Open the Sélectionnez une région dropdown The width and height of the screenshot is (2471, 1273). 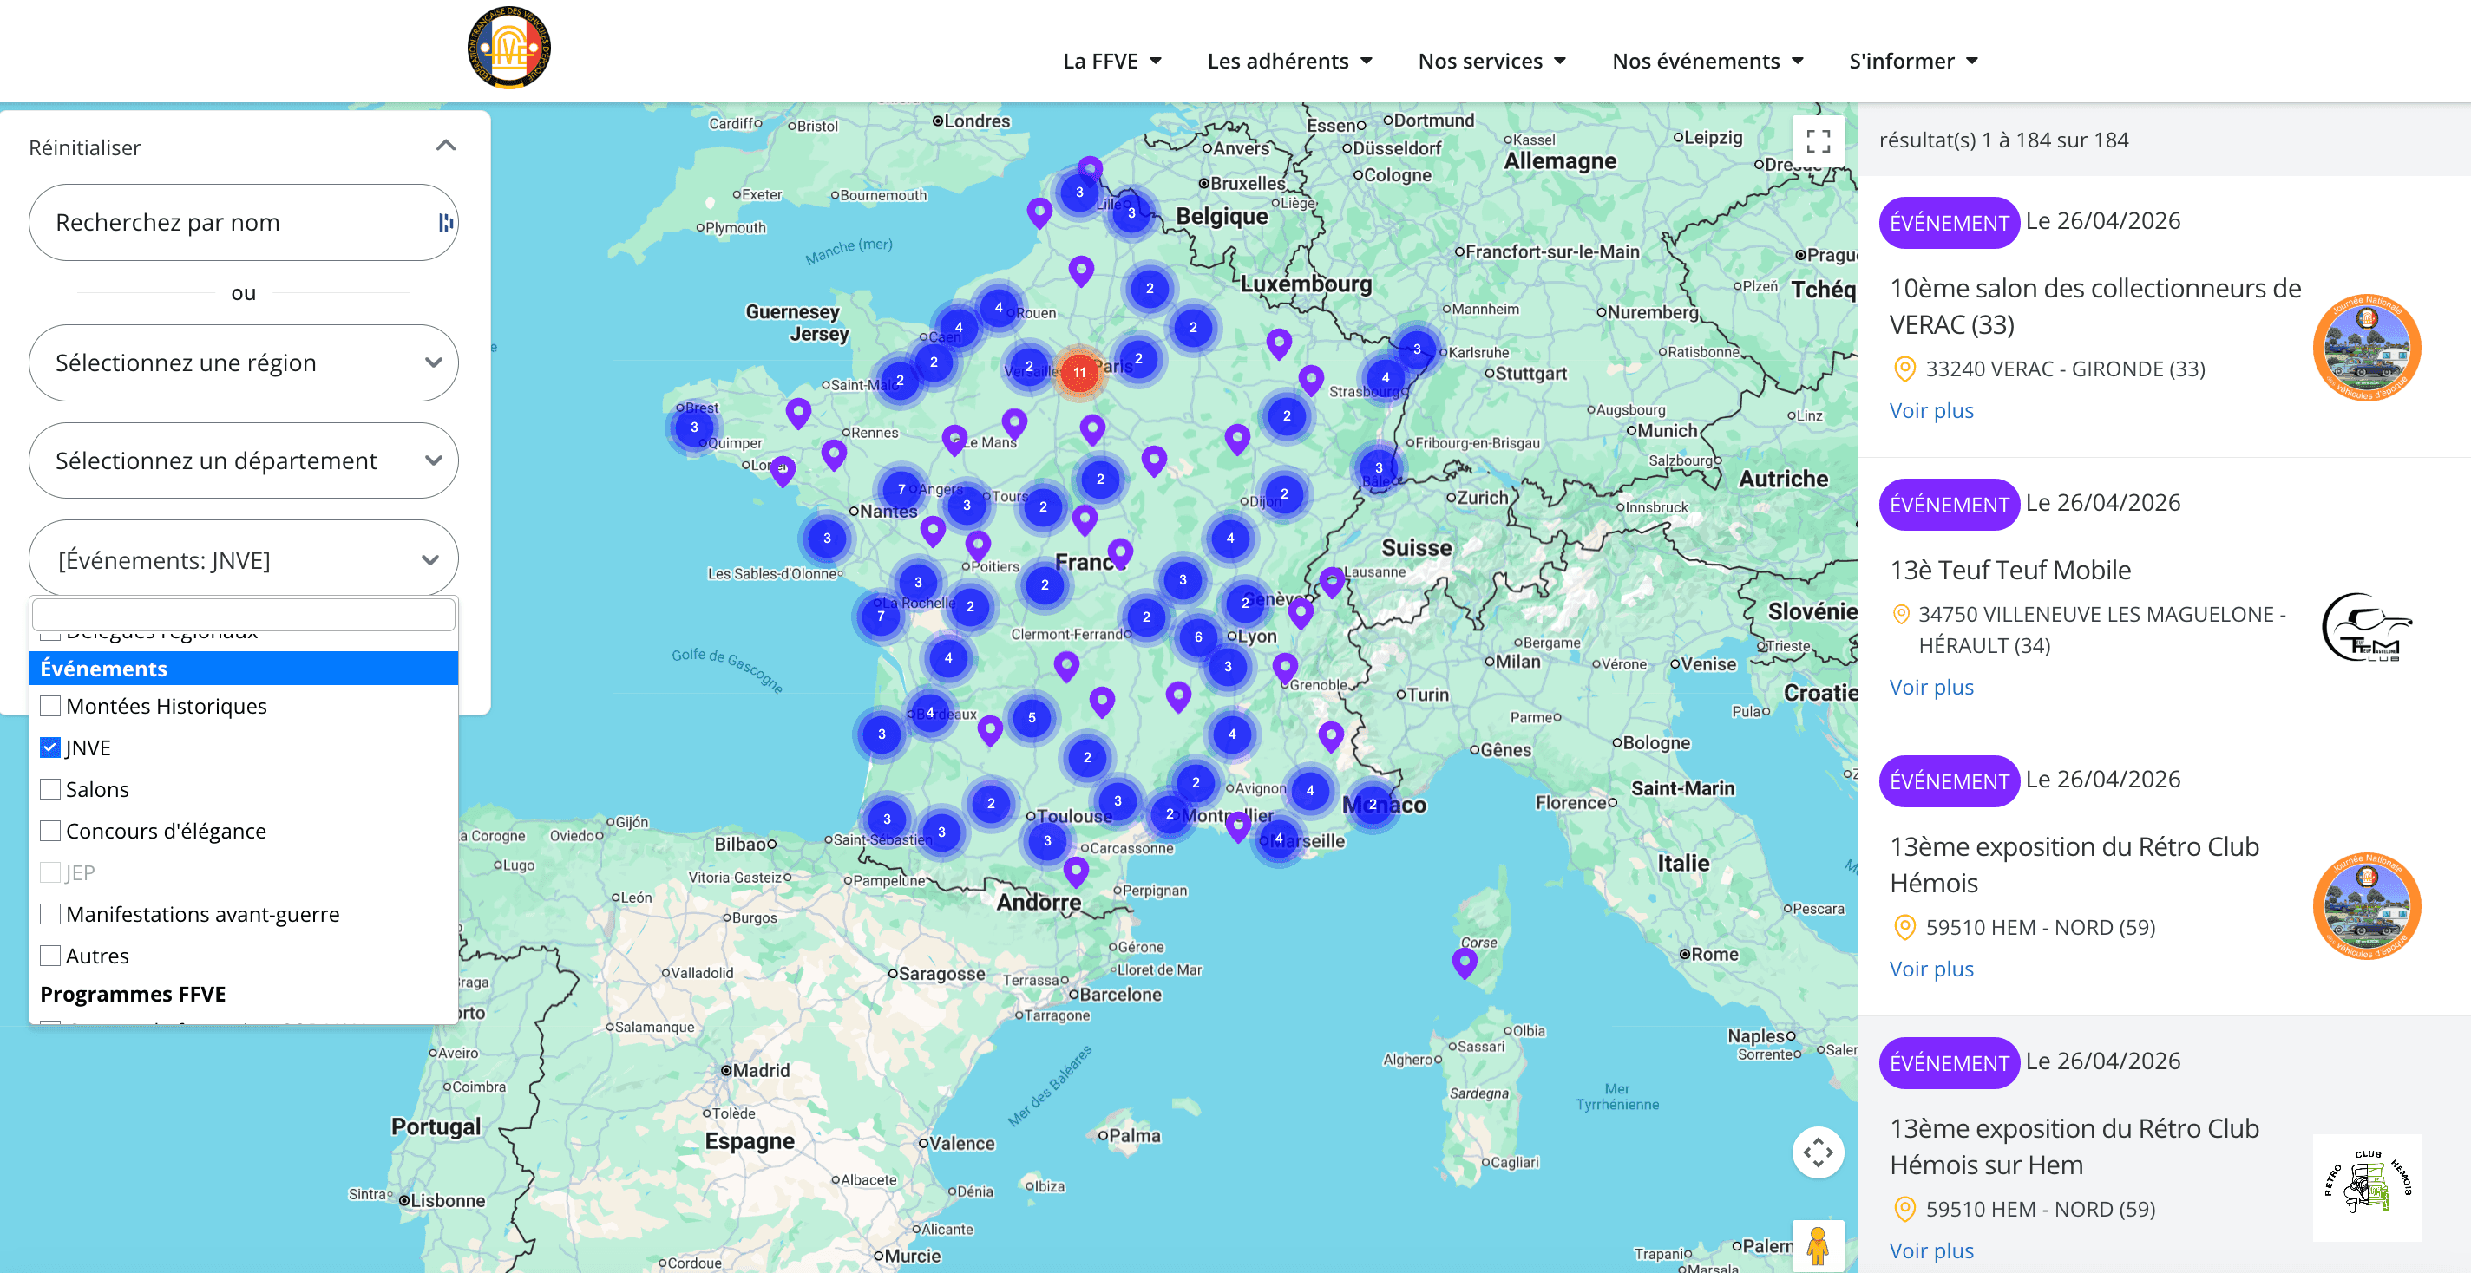[x=243, y=362]
